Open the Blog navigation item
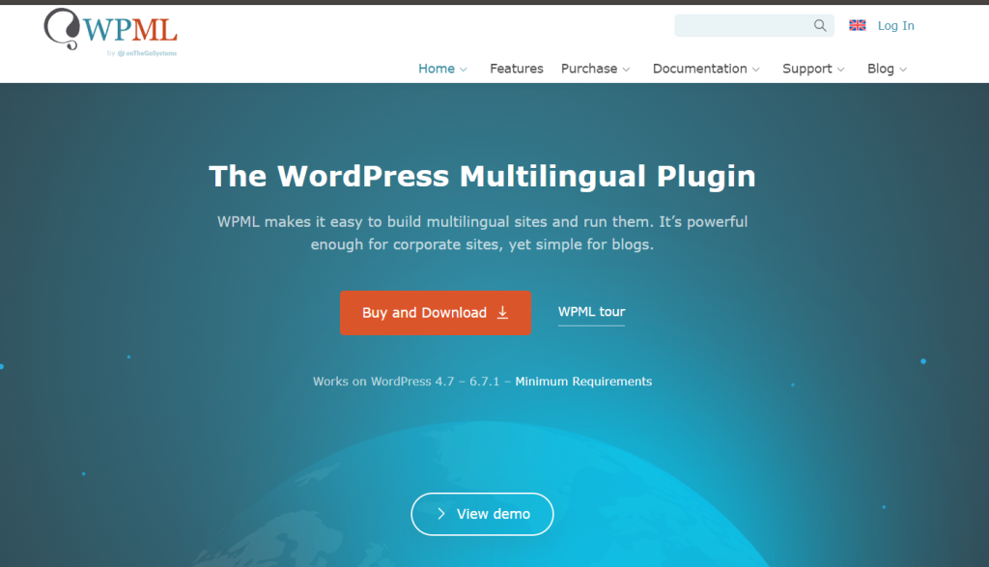 point(880,69)
